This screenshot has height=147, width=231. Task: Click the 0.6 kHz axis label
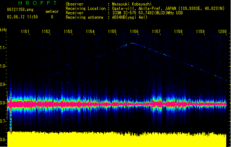[3, 140]
